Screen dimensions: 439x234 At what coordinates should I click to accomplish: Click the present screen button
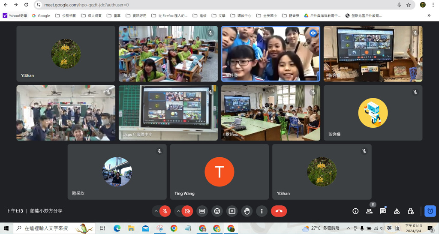point(232,211)
